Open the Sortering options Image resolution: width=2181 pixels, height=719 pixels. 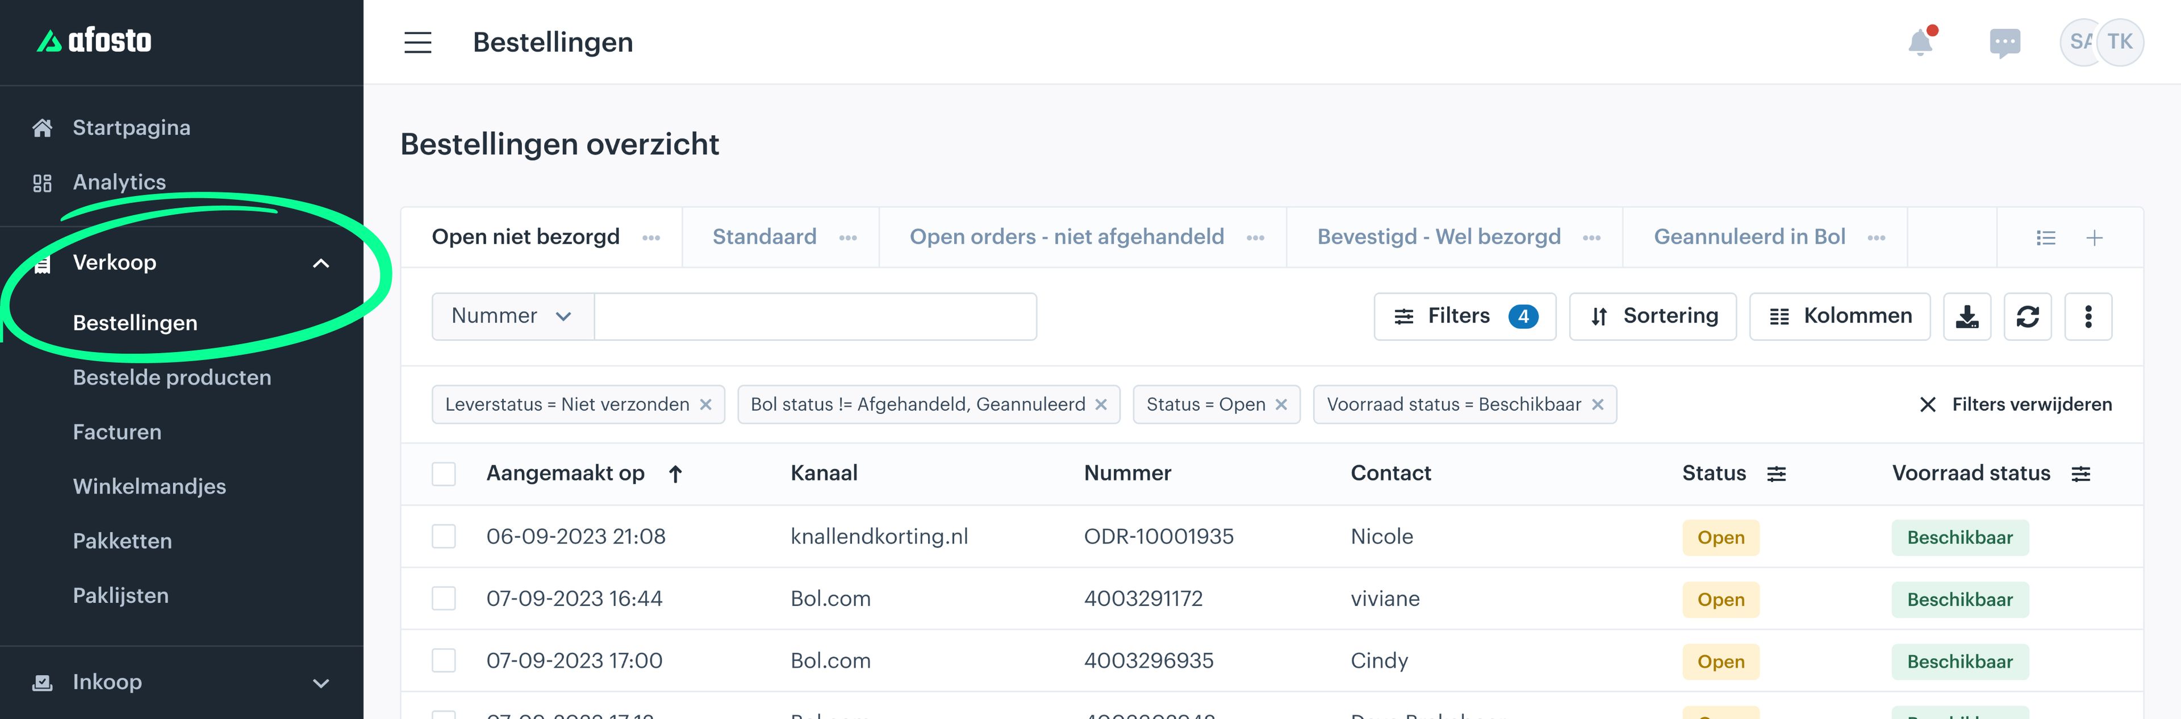[x=1653, y=317]
